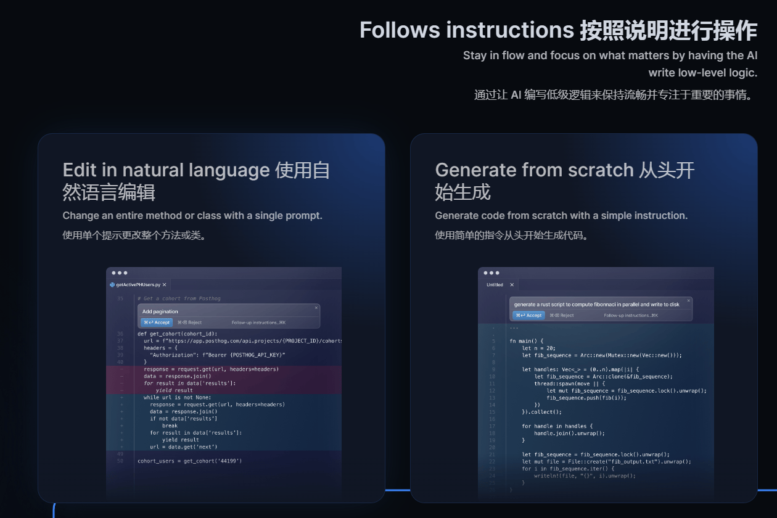Image resolution: width=777 pixels, height=518 pixels.
Task: Dismiss the Add pagination prompt popup
Action: coord(316,308)
